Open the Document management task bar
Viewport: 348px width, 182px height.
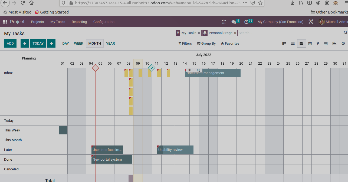pyautogui.click(x=213, y=73)
